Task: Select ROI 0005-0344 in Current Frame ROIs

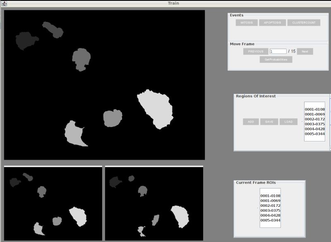Action: tap(270, 220)
